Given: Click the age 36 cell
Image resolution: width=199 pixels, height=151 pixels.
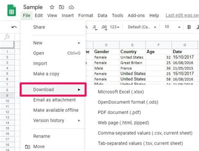Looking at the screenshot, I should [159, 68].
